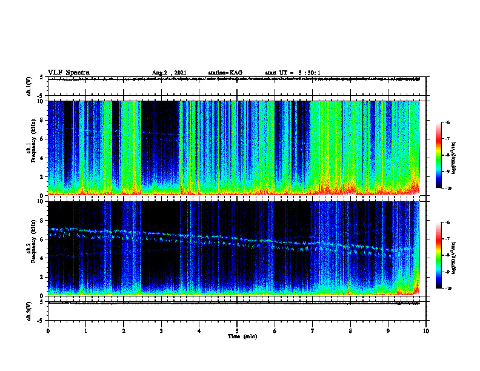This screenshot has height=371, width=480.
Task: Click the 5 tick on Time axis
Action: click(x=237, y=331)
